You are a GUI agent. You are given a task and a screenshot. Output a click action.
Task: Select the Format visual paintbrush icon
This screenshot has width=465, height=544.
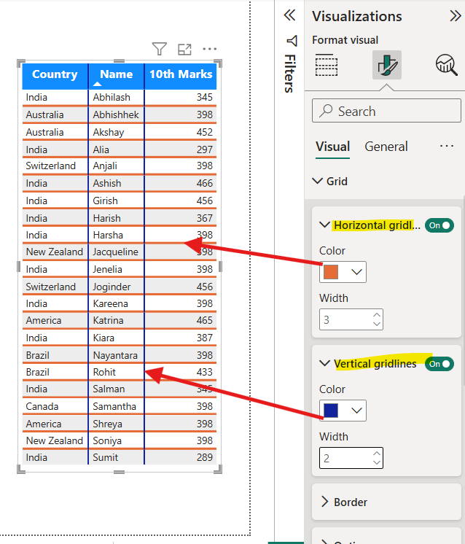point(386,66)
